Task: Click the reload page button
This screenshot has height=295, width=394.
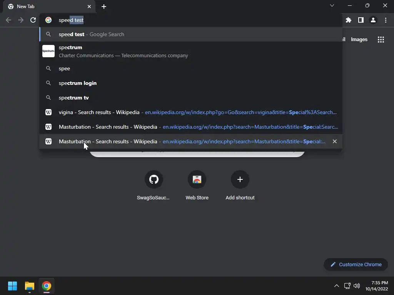Action: 33,20
